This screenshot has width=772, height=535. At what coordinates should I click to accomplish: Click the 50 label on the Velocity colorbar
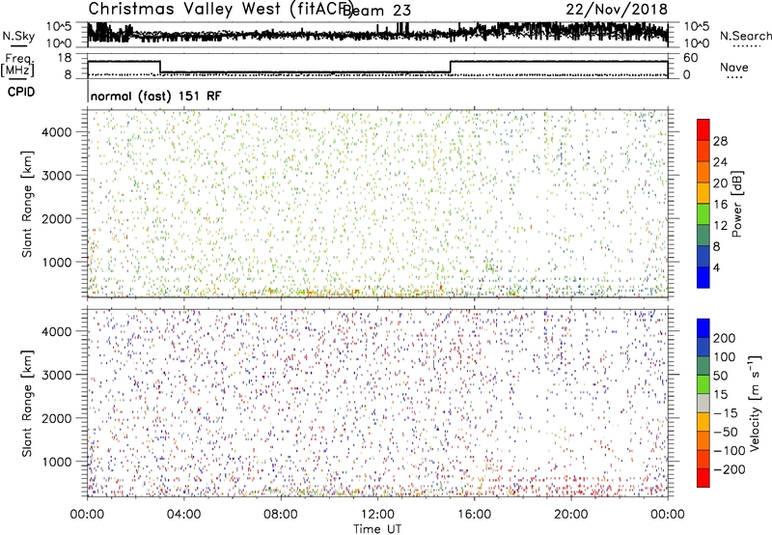click(720, 376)
